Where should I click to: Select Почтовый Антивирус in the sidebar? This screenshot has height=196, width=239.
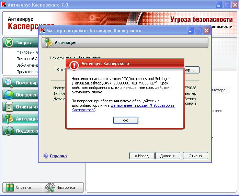(27, 59)
